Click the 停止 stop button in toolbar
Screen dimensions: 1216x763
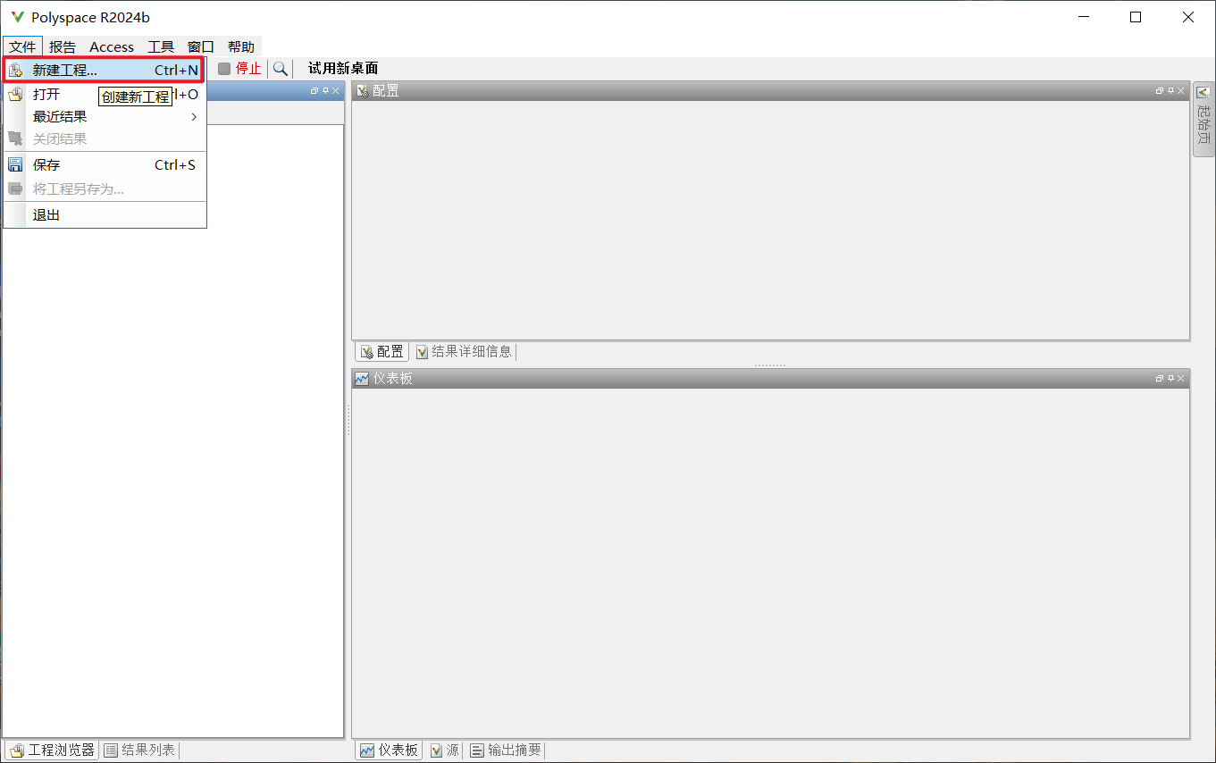pos(239,69)
